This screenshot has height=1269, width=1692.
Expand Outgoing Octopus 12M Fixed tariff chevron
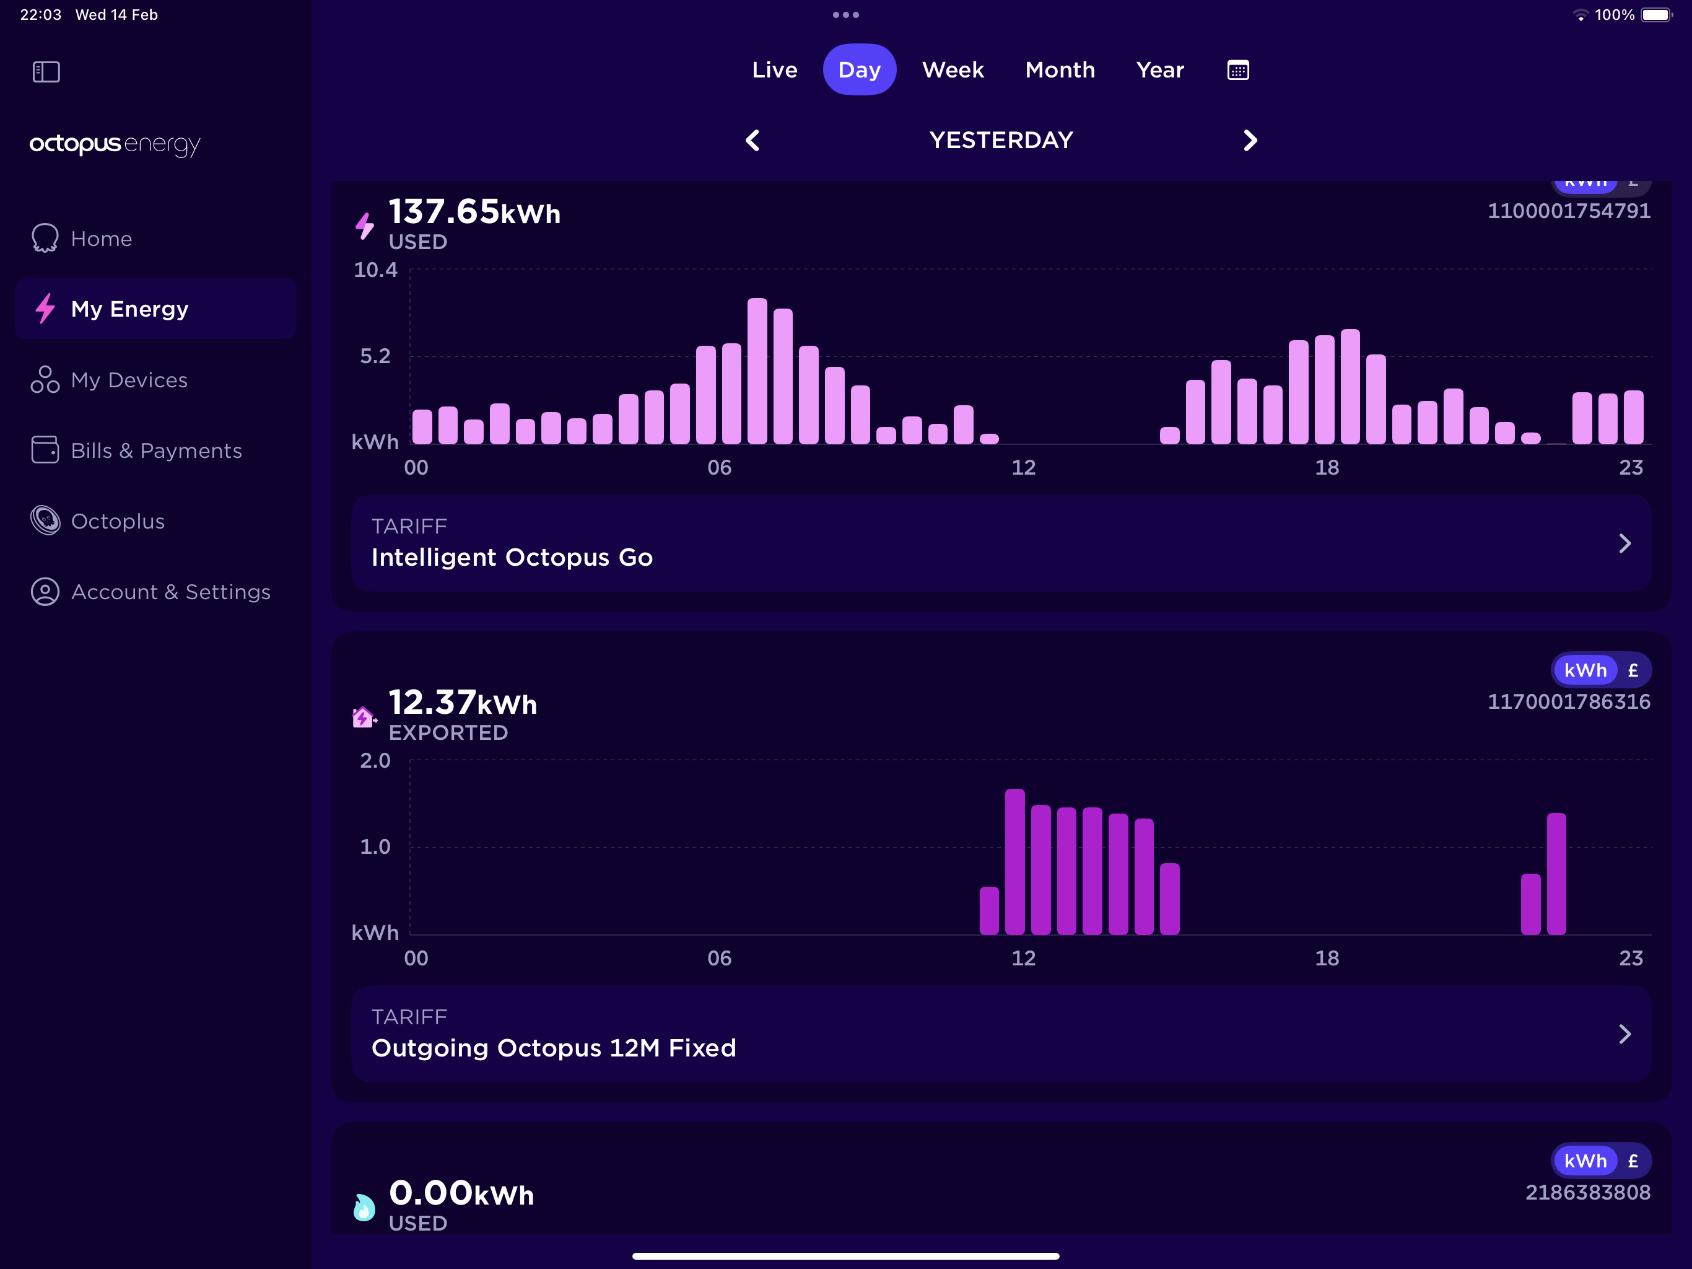1624,1034
